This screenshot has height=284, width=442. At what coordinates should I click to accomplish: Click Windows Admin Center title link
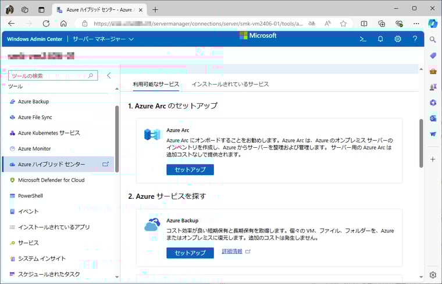[x=35, y=39]
